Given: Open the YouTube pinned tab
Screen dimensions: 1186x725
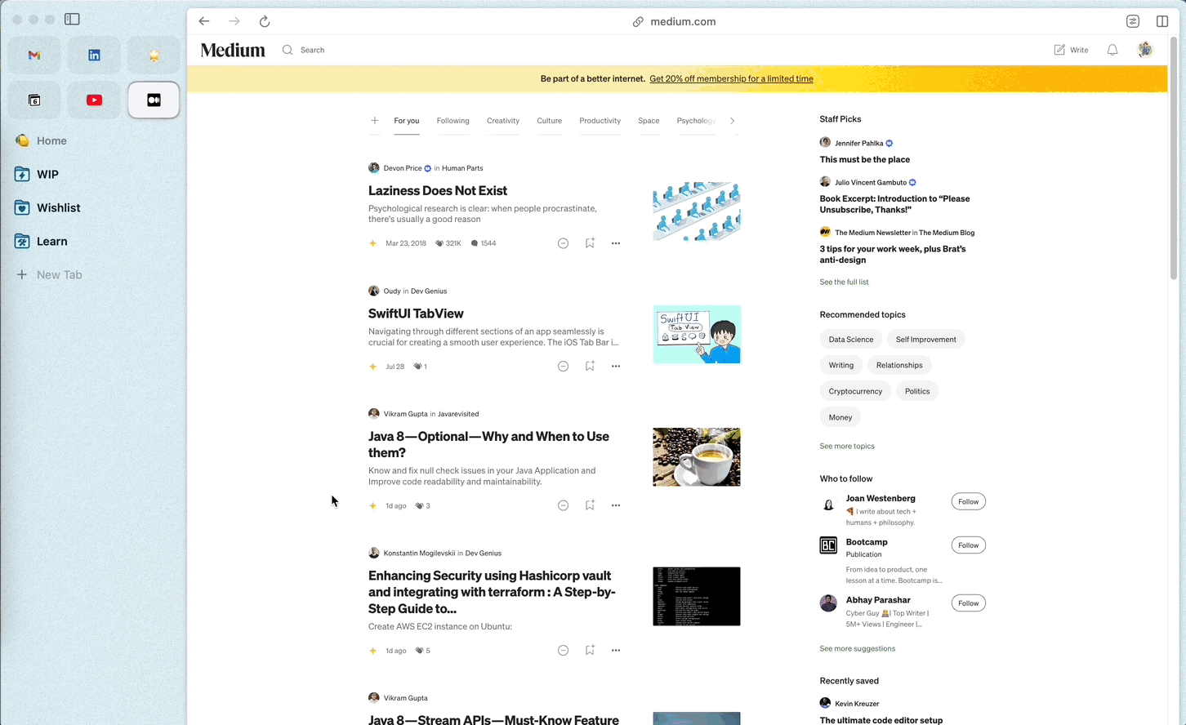Looking at the screenshot, I should pyautogui.click(x=94, y=100).
